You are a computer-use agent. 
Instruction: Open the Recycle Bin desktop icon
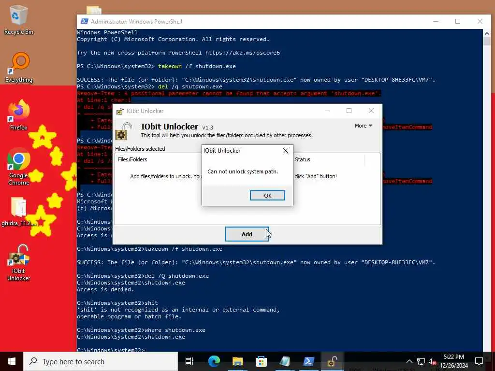click(x=19, y=20)
